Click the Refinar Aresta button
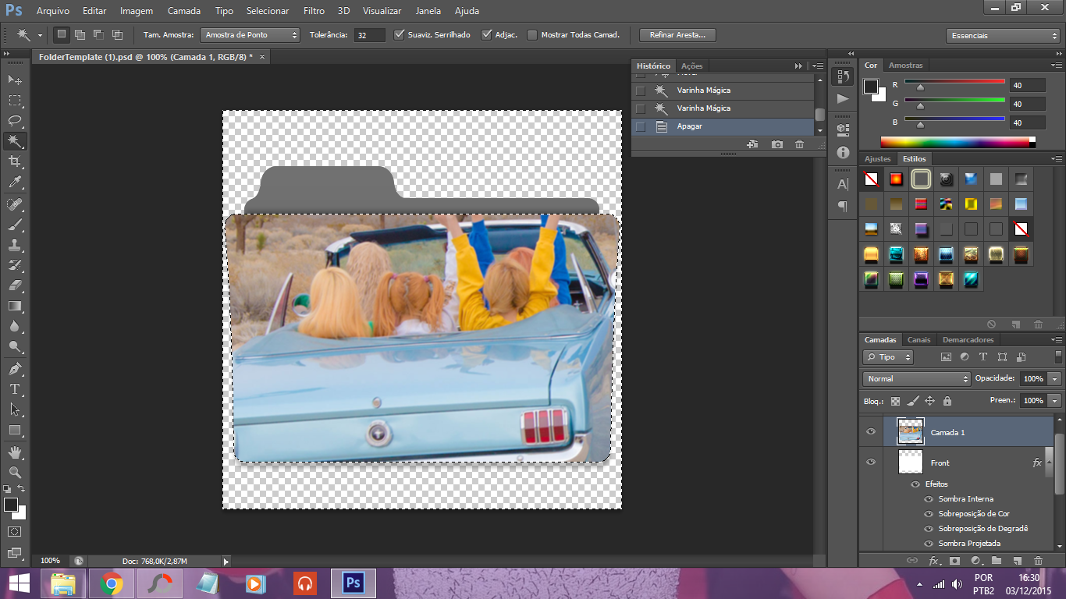 tap(677, 35)
